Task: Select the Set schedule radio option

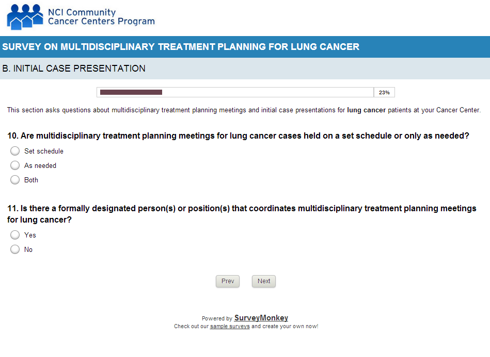Action: (15, 151)
